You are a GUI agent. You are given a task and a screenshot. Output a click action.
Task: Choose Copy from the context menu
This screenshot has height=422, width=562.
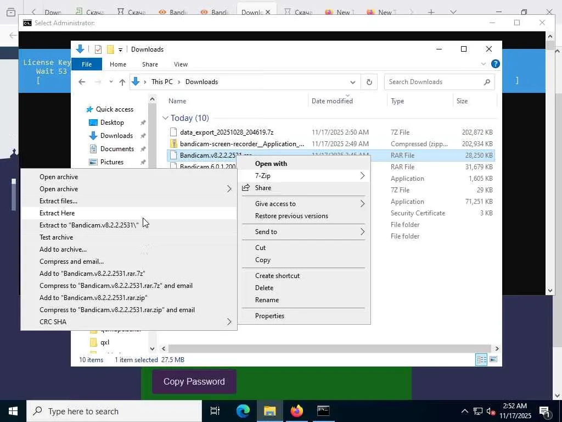tap(303, 260)
